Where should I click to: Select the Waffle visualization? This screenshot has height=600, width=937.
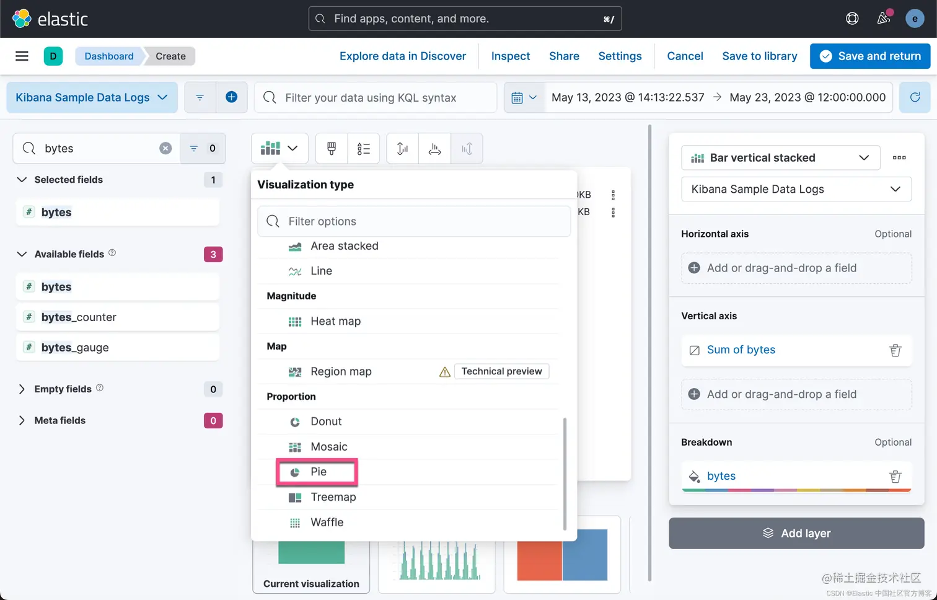pos(409,523)
